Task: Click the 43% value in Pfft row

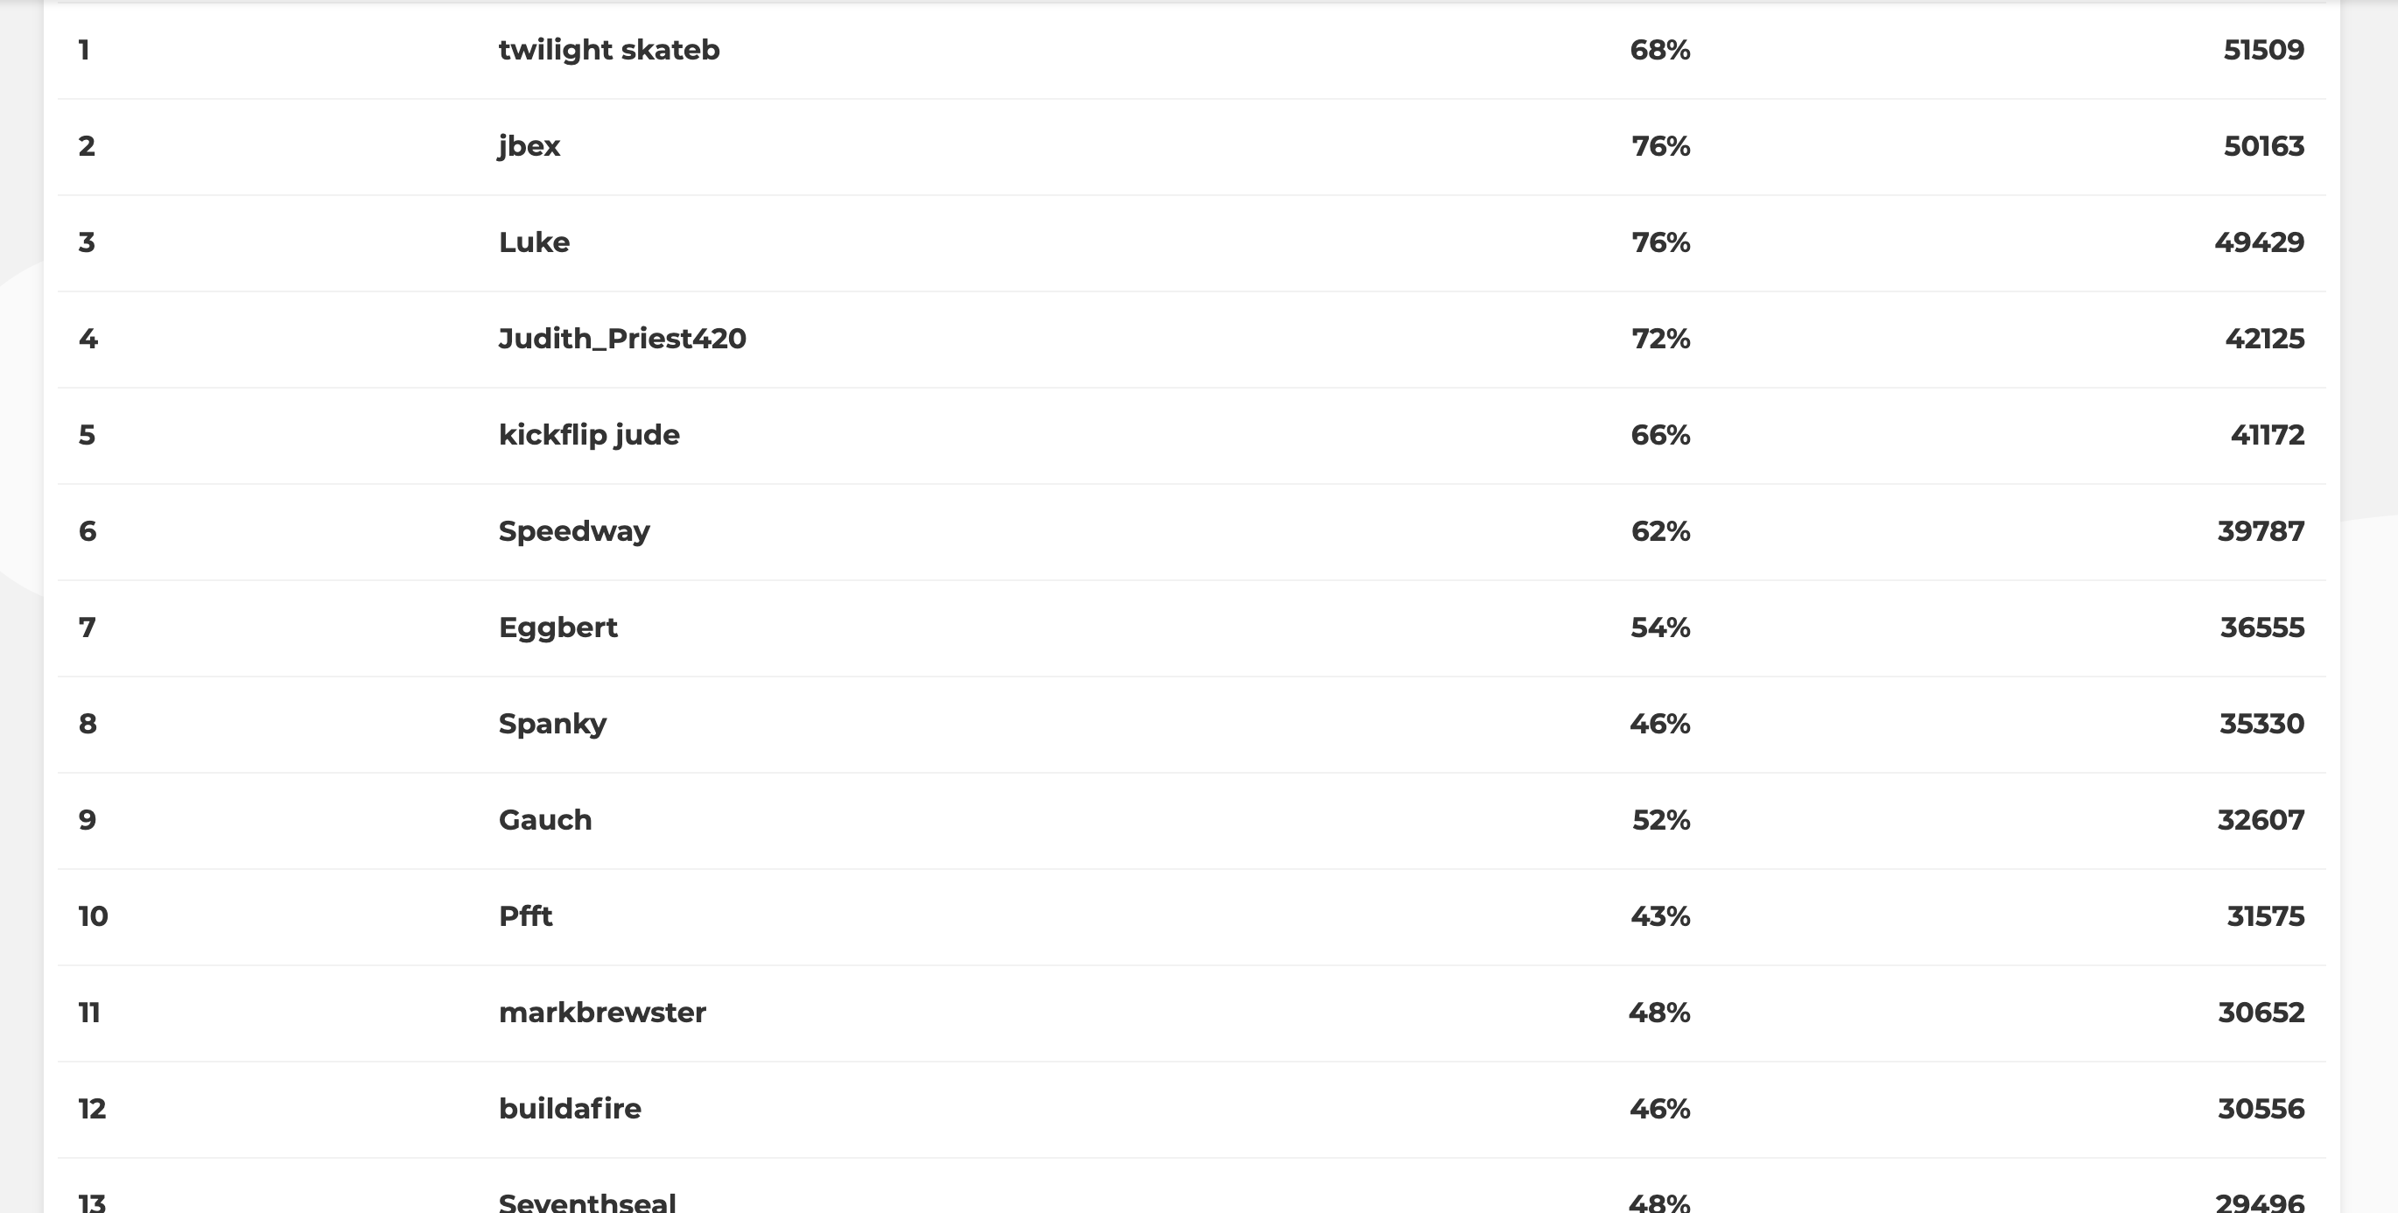Action: (x=1660, y=916)
